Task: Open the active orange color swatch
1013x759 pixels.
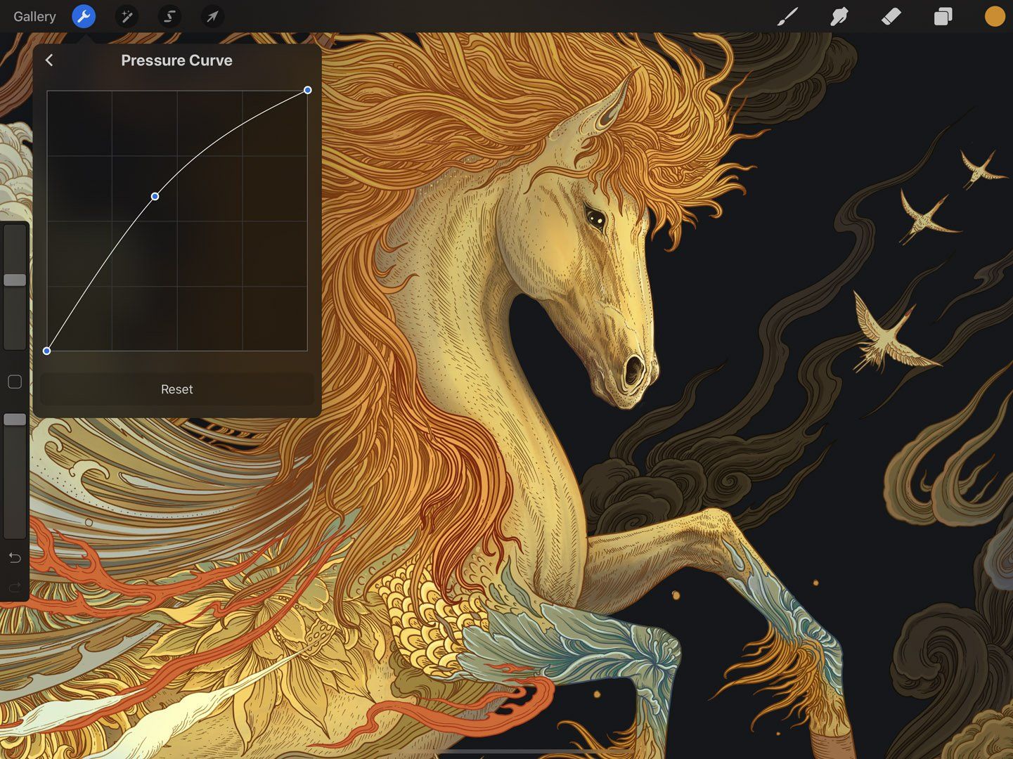Action: pyautogui.click(x=994, y=16)
